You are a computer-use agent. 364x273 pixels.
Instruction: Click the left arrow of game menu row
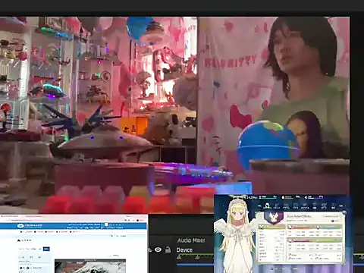259,206
